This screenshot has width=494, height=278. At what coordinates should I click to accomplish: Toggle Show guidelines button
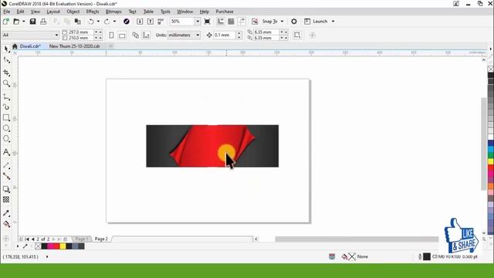[x=242, y=22]
